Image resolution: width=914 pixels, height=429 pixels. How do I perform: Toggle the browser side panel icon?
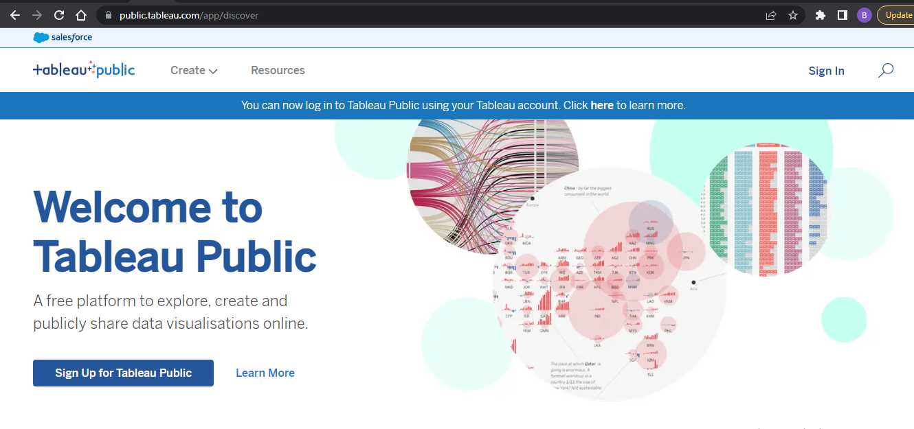coord(842,15)
